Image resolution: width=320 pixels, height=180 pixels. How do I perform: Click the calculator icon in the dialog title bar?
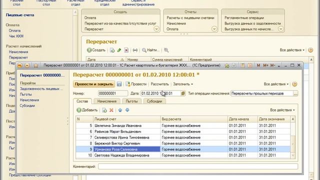coord(242,65)
